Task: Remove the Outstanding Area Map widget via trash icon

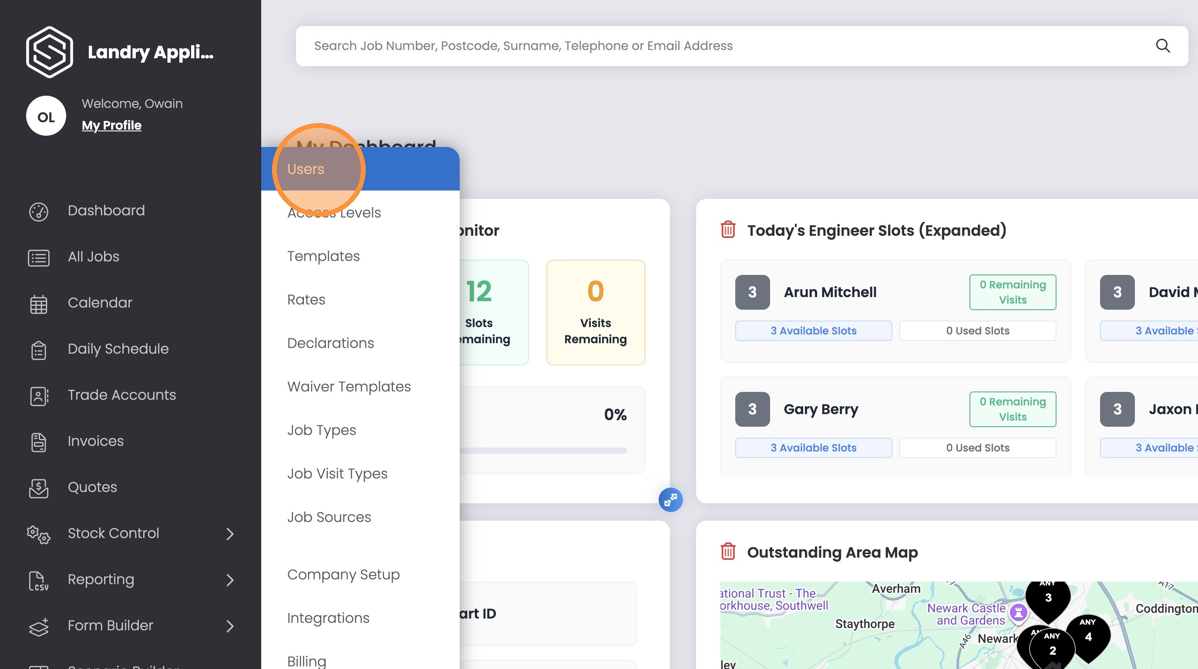Action: (x=728, y=552)
